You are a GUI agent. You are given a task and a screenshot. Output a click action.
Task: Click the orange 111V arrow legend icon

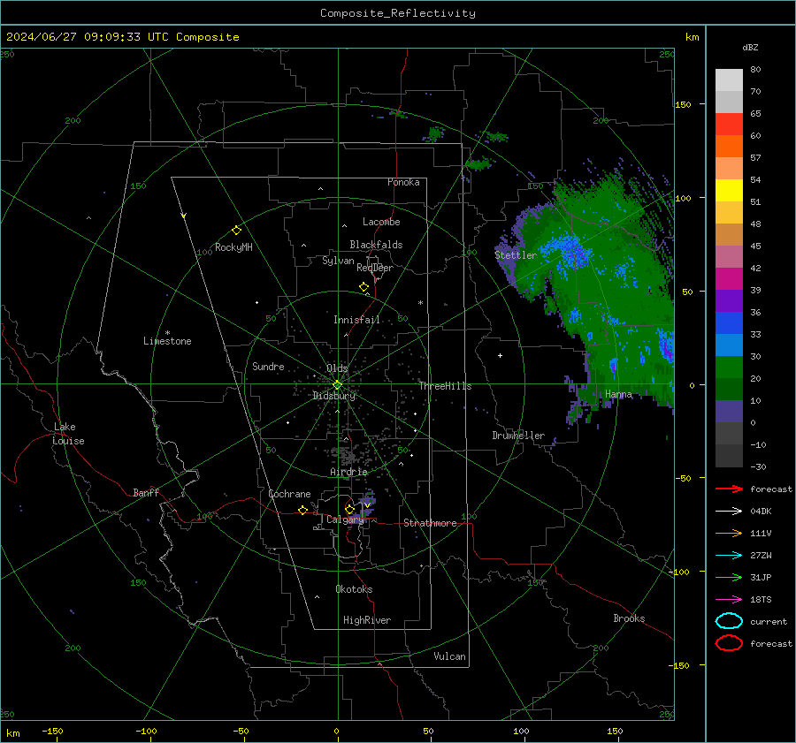click(x=729, y=533)
